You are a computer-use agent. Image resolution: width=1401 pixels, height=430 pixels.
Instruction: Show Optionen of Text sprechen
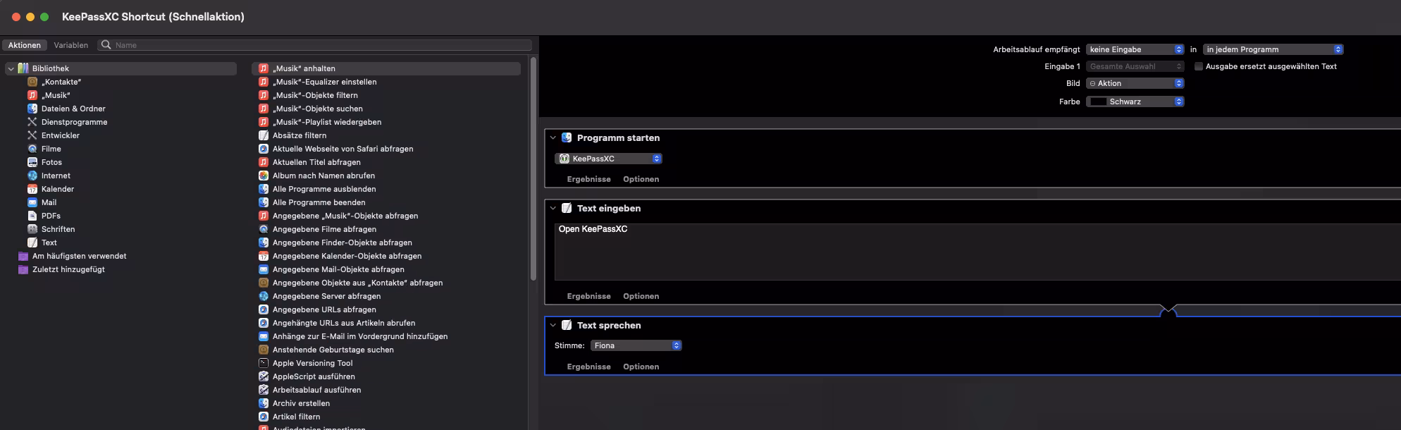tap(641, 367)
